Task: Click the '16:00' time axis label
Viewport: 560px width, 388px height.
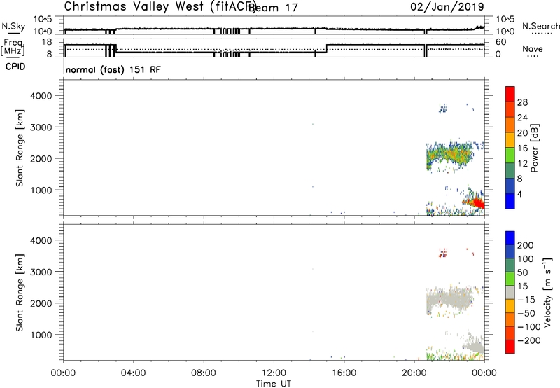Action: pos(344,373)
